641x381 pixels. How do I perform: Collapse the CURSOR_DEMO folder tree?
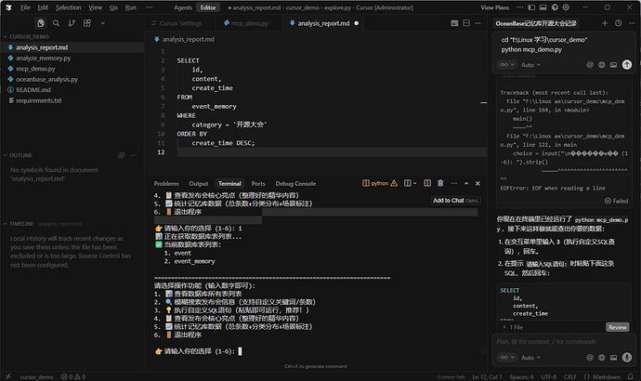pos(28,35)
